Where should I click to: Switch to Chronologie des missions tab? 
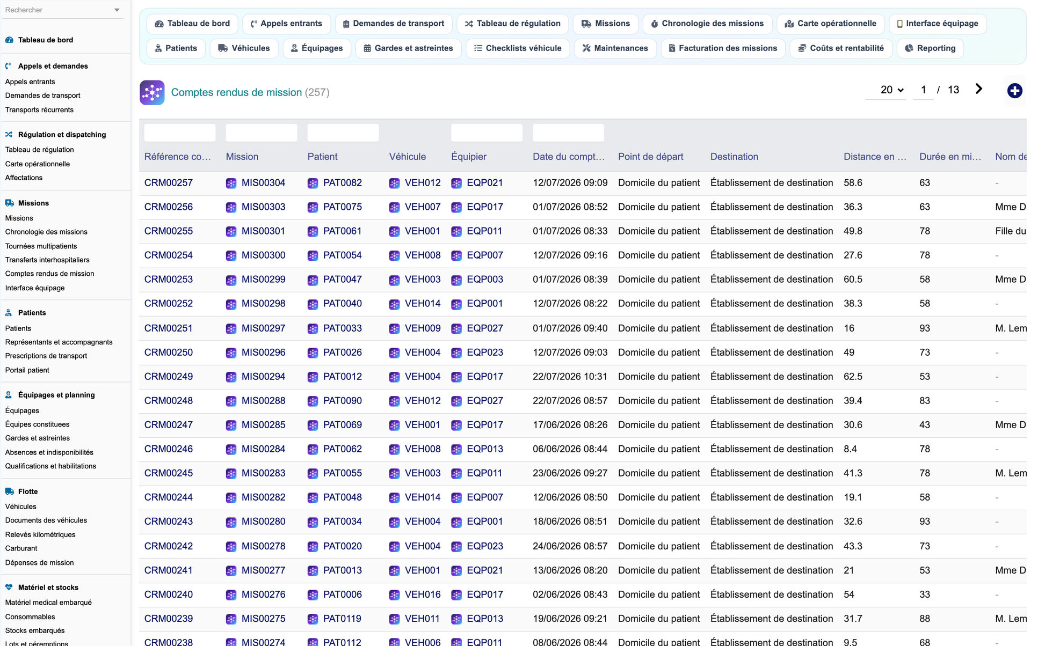707,24
